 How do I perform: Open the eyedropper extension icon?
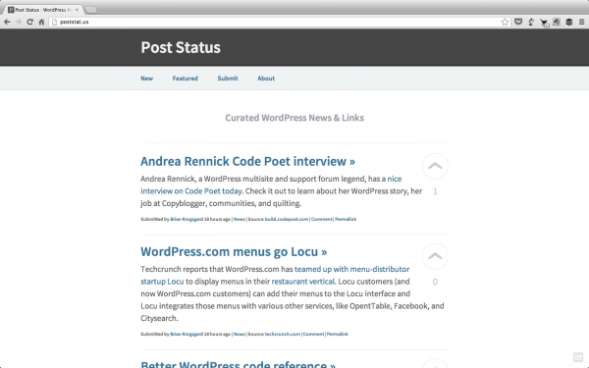[x=531, y=23]
